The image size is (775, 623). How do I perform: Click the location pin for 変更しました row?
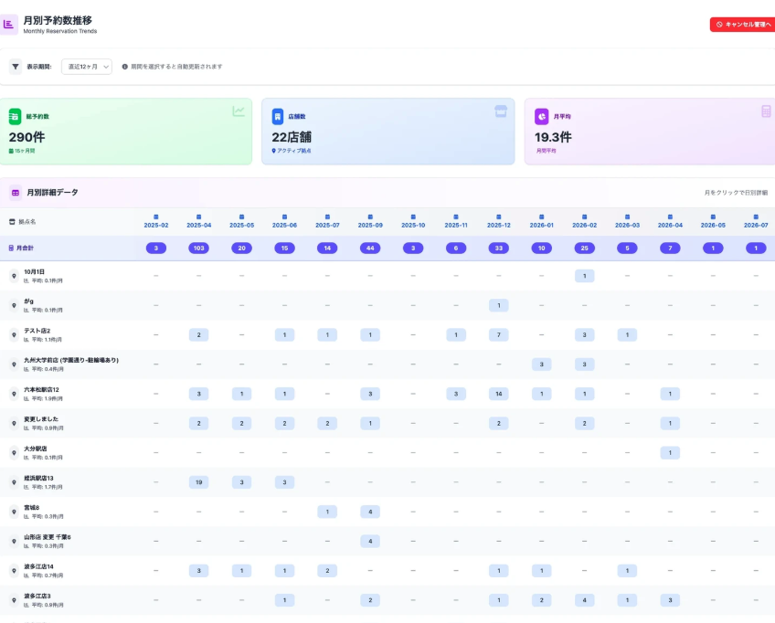coord(14,424)
